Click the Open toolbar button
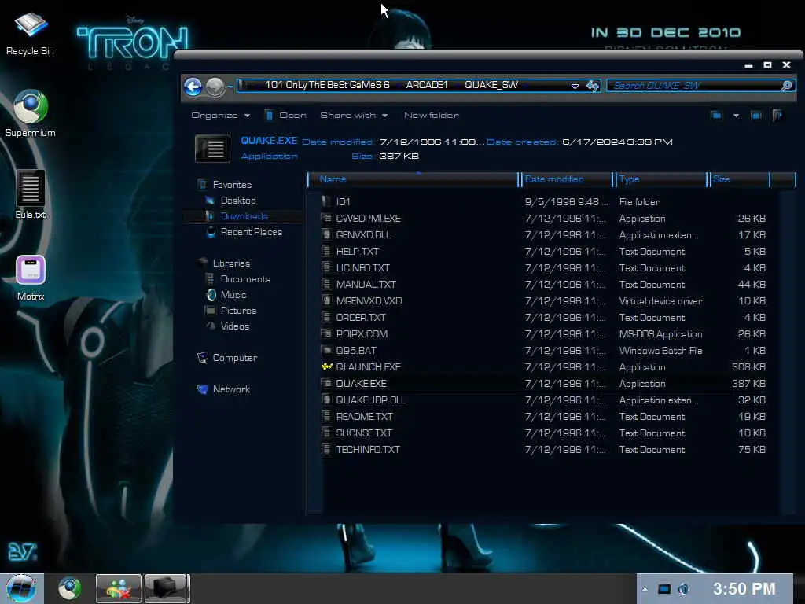Viewport: 805px width, 604px height. point(285,115)
